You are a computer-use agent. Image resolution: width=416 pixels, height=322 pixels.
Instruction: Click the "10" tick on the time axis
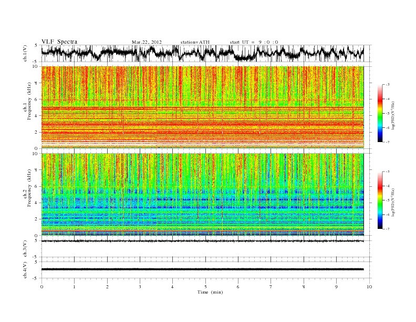click(369, 287)
